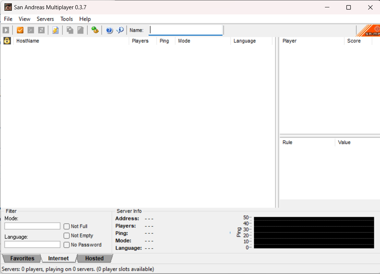Open the View menu
380x274 pixels.
[24, 19]
